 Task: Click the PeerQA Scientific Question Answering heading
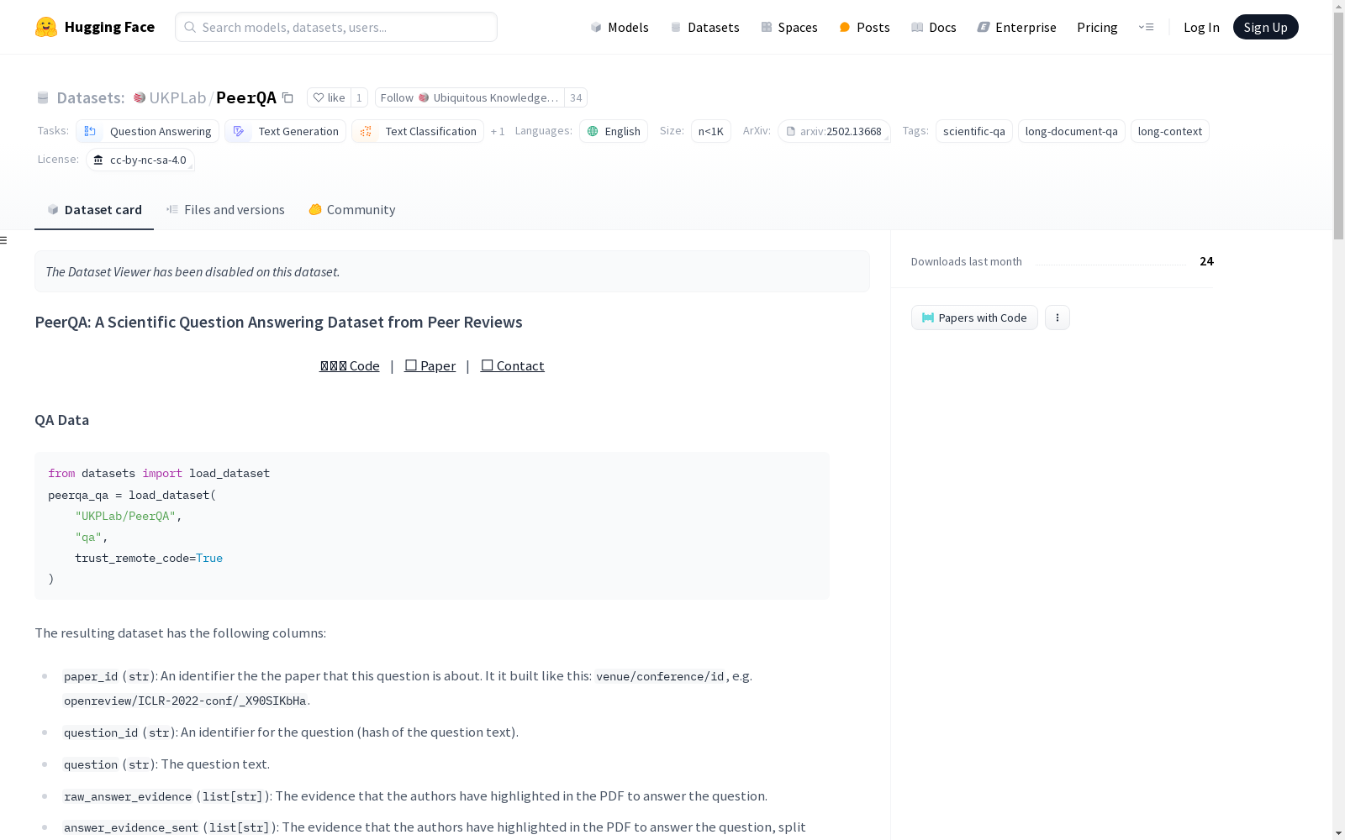tap(278, 323)
